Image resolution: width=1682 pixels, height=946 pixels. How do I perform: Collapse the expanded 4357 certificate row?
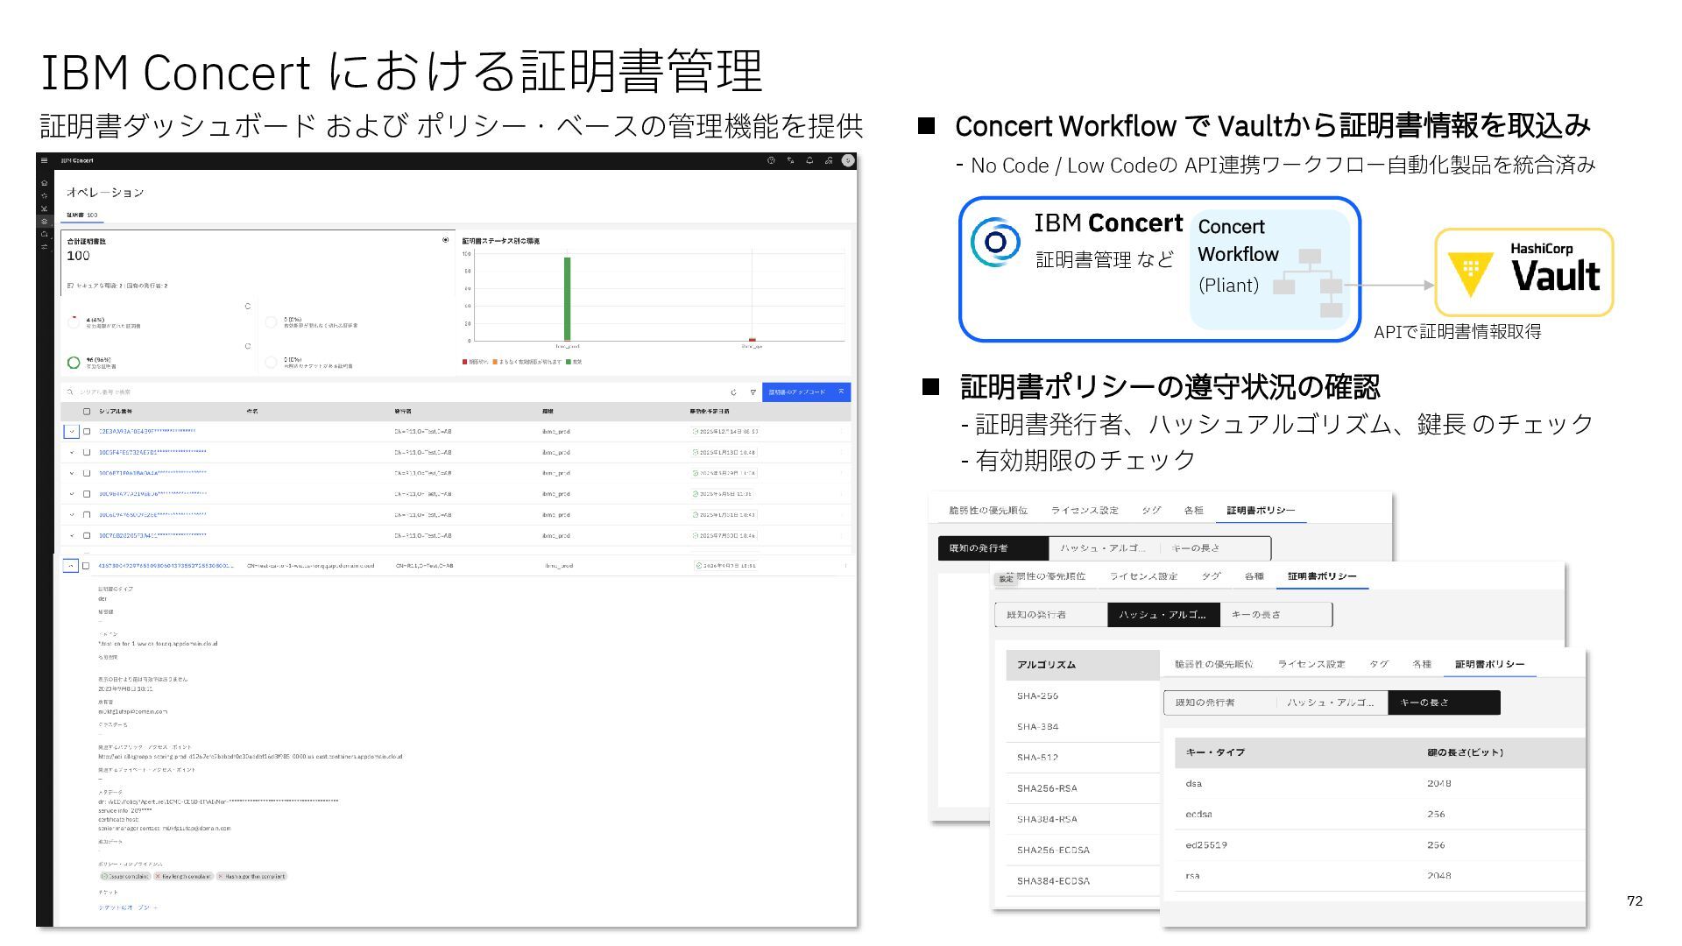70,566
